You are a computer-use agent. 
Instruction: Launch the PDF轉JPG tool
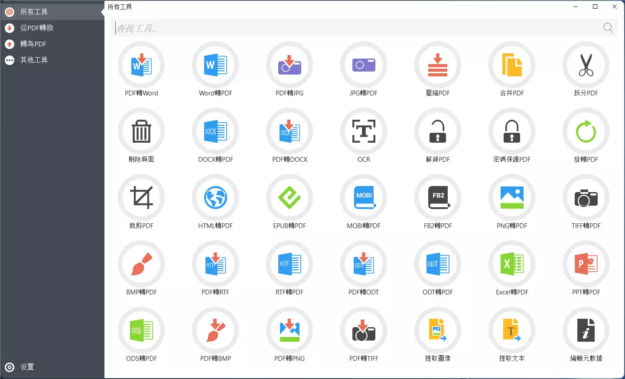pyautogui.click(x=290, y=65)
